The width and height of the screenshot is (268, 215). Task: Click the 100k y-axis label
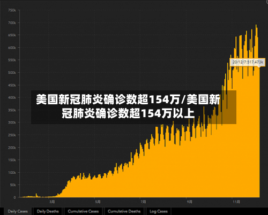(x=12, y=173)
